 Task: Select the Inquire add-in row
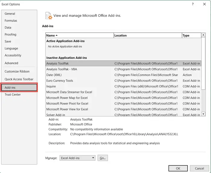click(123, 86)
